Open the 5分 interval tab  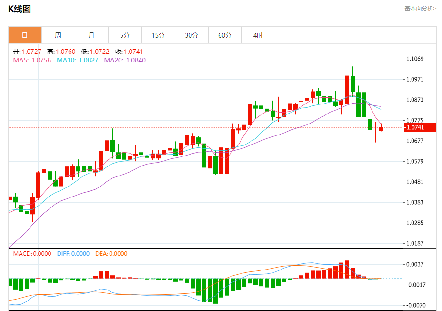point(125,35)
